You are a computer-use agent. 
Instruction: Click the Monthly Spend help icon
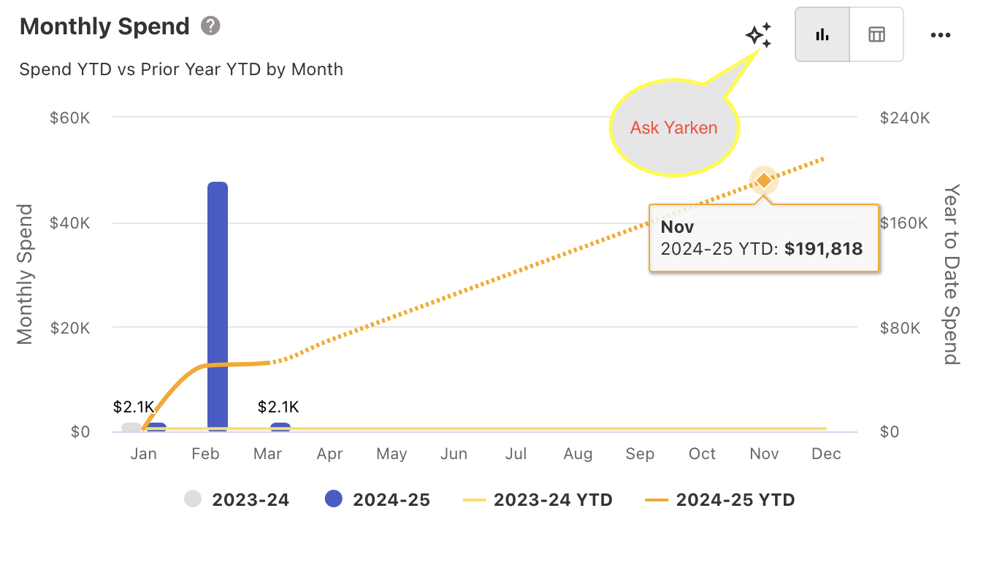(x=211, y=26)
